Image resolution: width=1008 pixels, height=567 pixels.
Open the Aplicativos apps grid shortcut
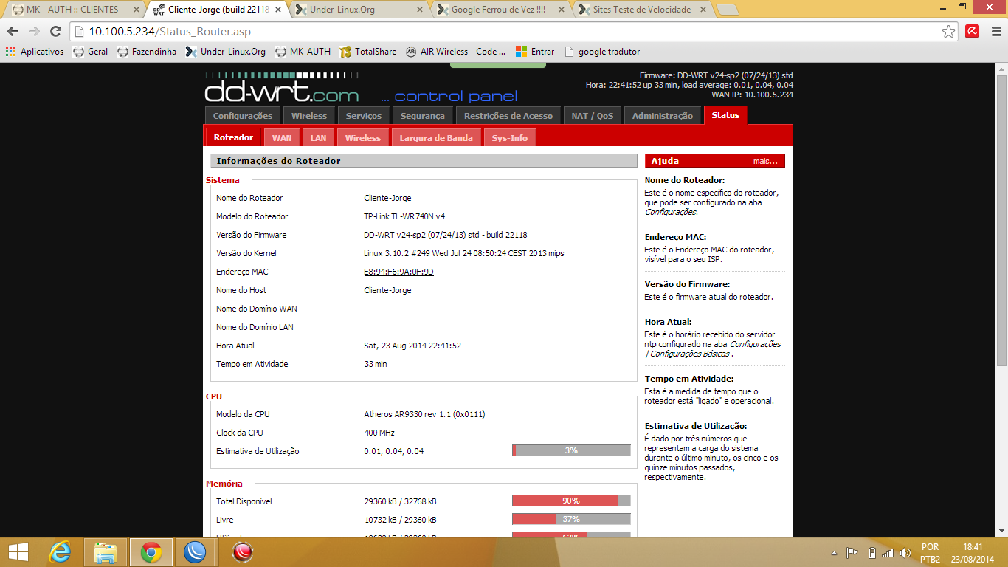35,52
